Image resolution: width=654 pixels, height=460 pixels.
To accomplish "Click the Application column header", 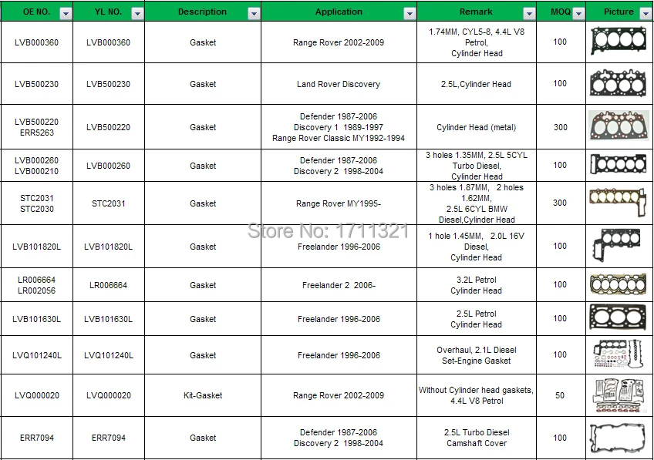I will tap(339, 12).
